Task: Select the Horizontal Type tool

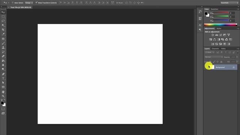Action: point(3,78)
